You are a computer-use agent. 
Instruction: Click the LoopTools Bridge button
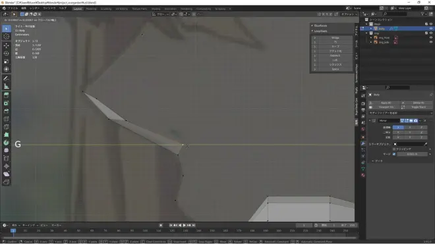335,38
